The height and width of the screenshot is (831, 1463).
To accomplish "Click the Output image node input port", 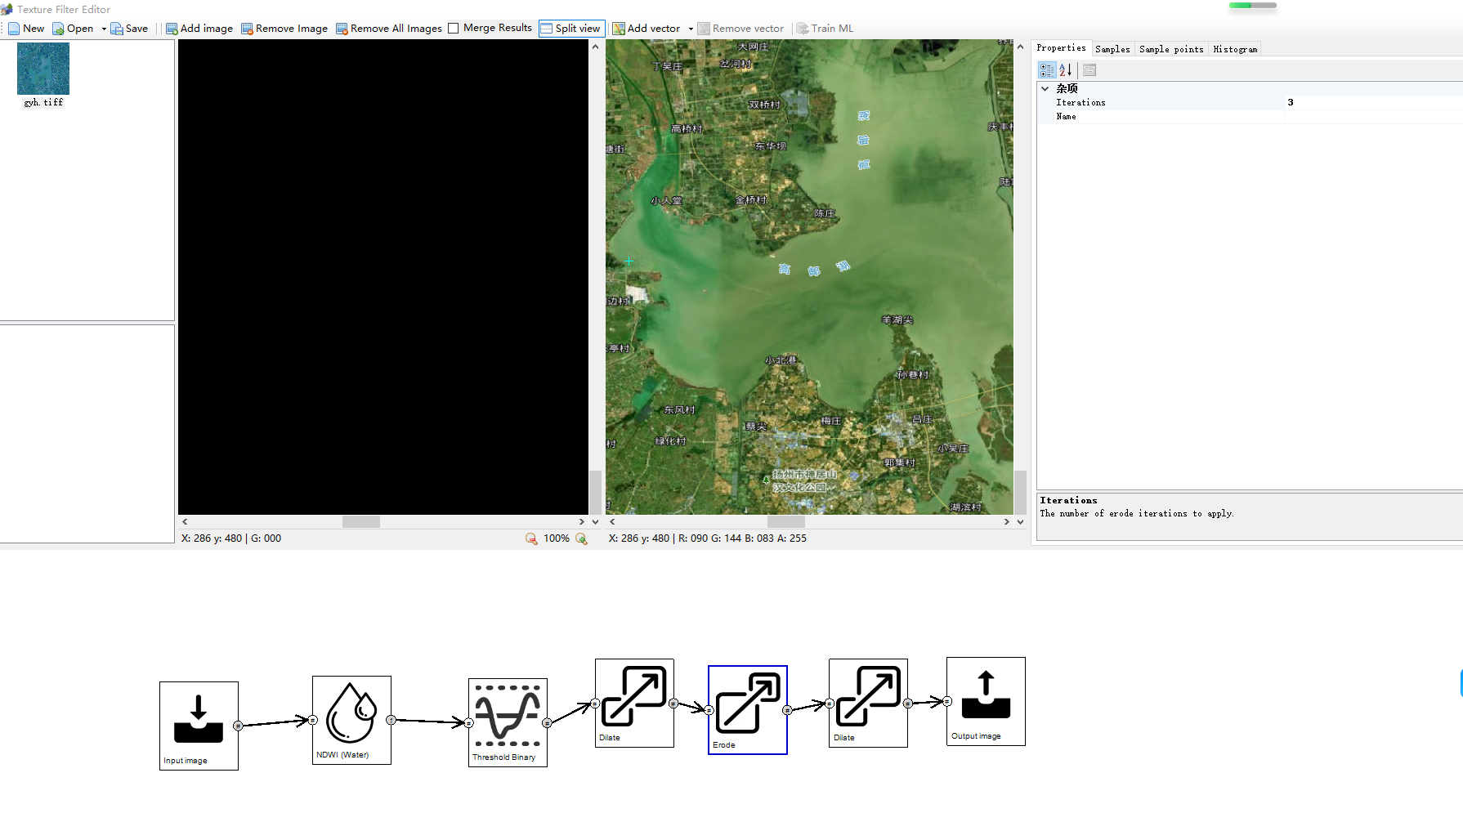I will click(946, 701).
